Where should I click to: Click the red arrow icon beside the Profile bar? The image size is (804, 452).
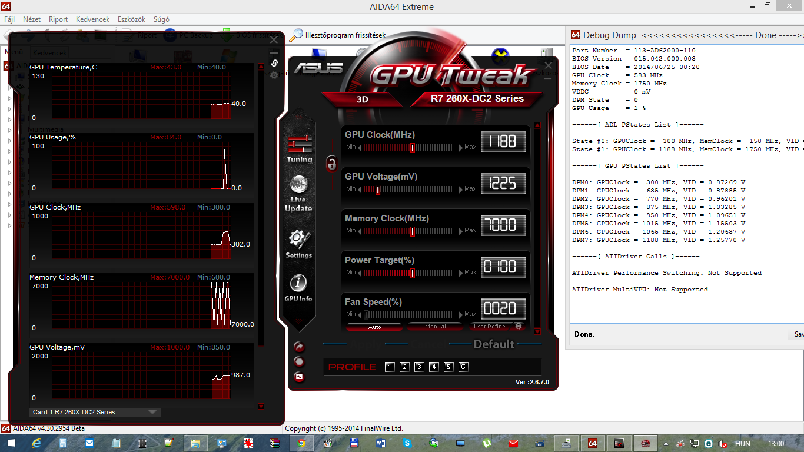click(x=299, y=347)
